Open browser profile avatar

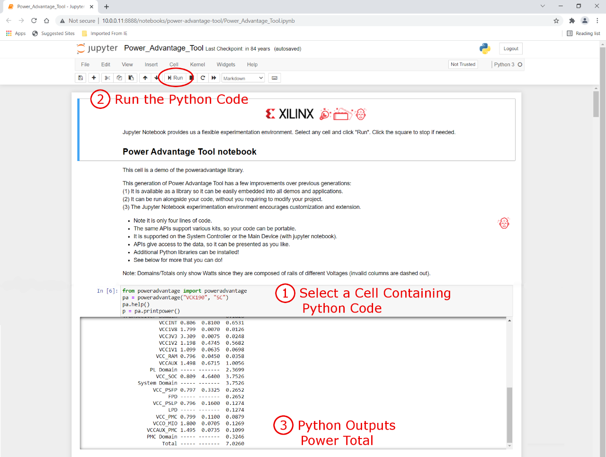click(585, 21)
